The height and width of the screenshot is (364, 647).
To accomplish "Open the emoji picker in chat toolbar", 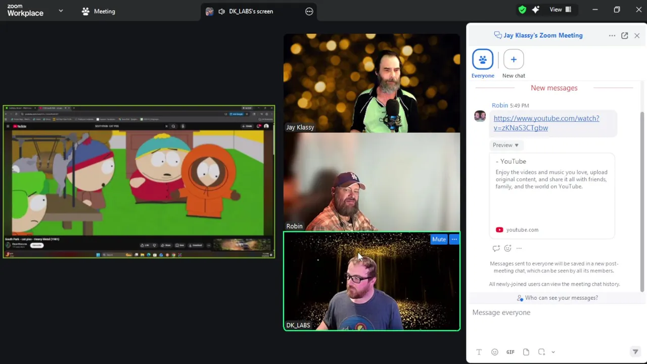I will click(494, 352).
